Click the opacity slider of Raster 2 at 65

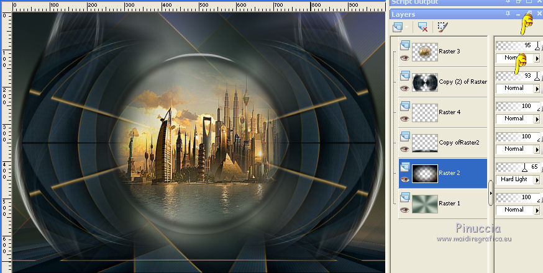pyautogui.click(x=518, y=168)
